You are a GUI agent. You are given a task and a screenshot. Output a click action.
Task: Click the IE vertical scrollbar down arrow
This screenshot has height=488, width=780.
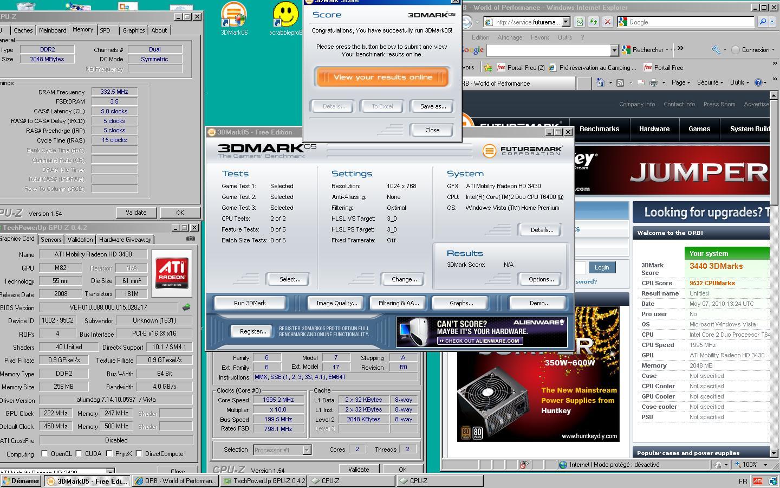(x=775, y=453)
